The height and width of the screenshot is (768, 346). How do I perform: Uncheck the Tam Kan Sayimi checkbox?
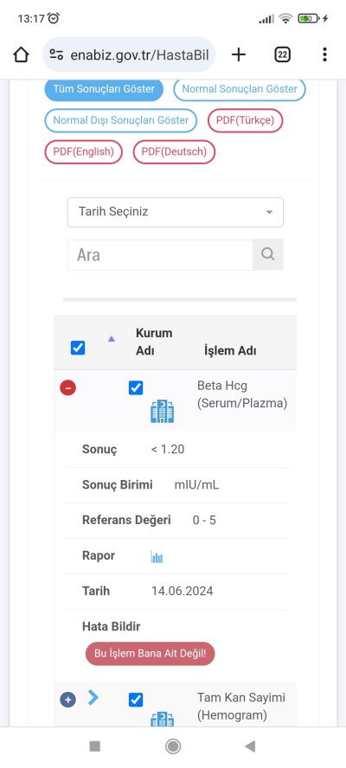click(x=136, y=700)
